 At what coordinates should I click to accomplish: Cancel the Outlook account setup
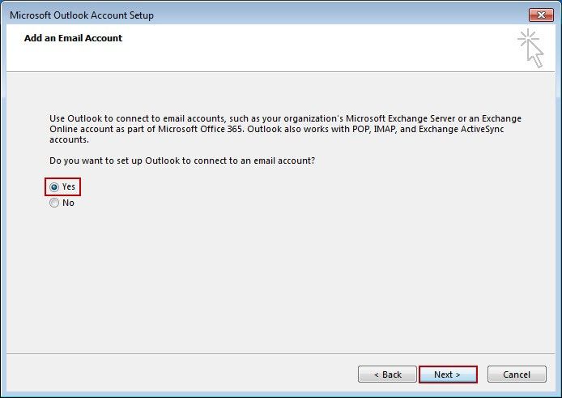click(x=517, y=374)
